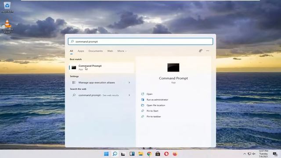Image resolution: width=281 pixels, height=158 pixels.
Task: Click the search box containing command prompt
Action: 140,42
